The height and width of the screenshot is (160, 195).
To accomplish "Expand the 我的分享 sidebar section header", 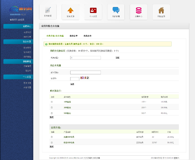I will tap(18, 42).
